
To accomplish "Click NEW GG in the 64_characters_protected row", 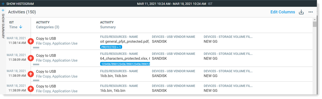I will pyautogui.click(x=211, y=58).
